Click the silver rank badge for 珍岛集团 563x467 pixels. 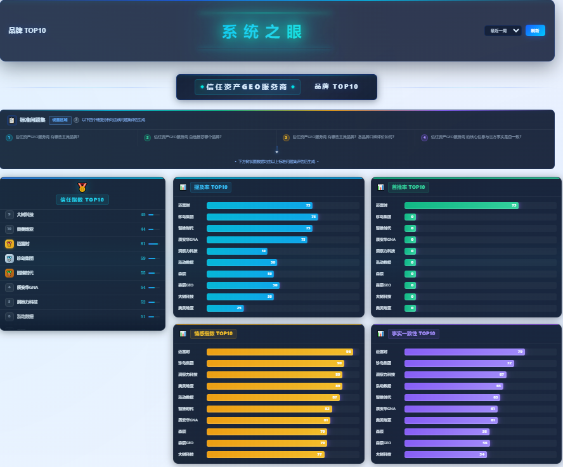click(10, 259)
